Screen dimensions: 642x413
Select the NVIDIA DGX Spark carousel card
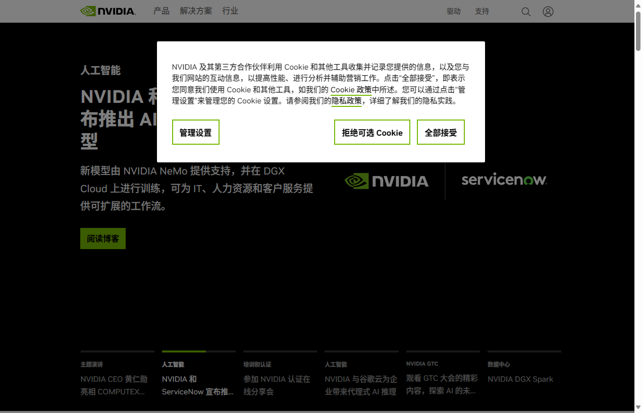(520, 379)
